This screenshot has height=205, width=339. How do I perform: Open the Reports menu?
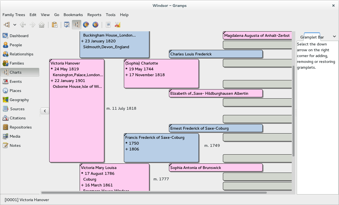tap(94, 15)
